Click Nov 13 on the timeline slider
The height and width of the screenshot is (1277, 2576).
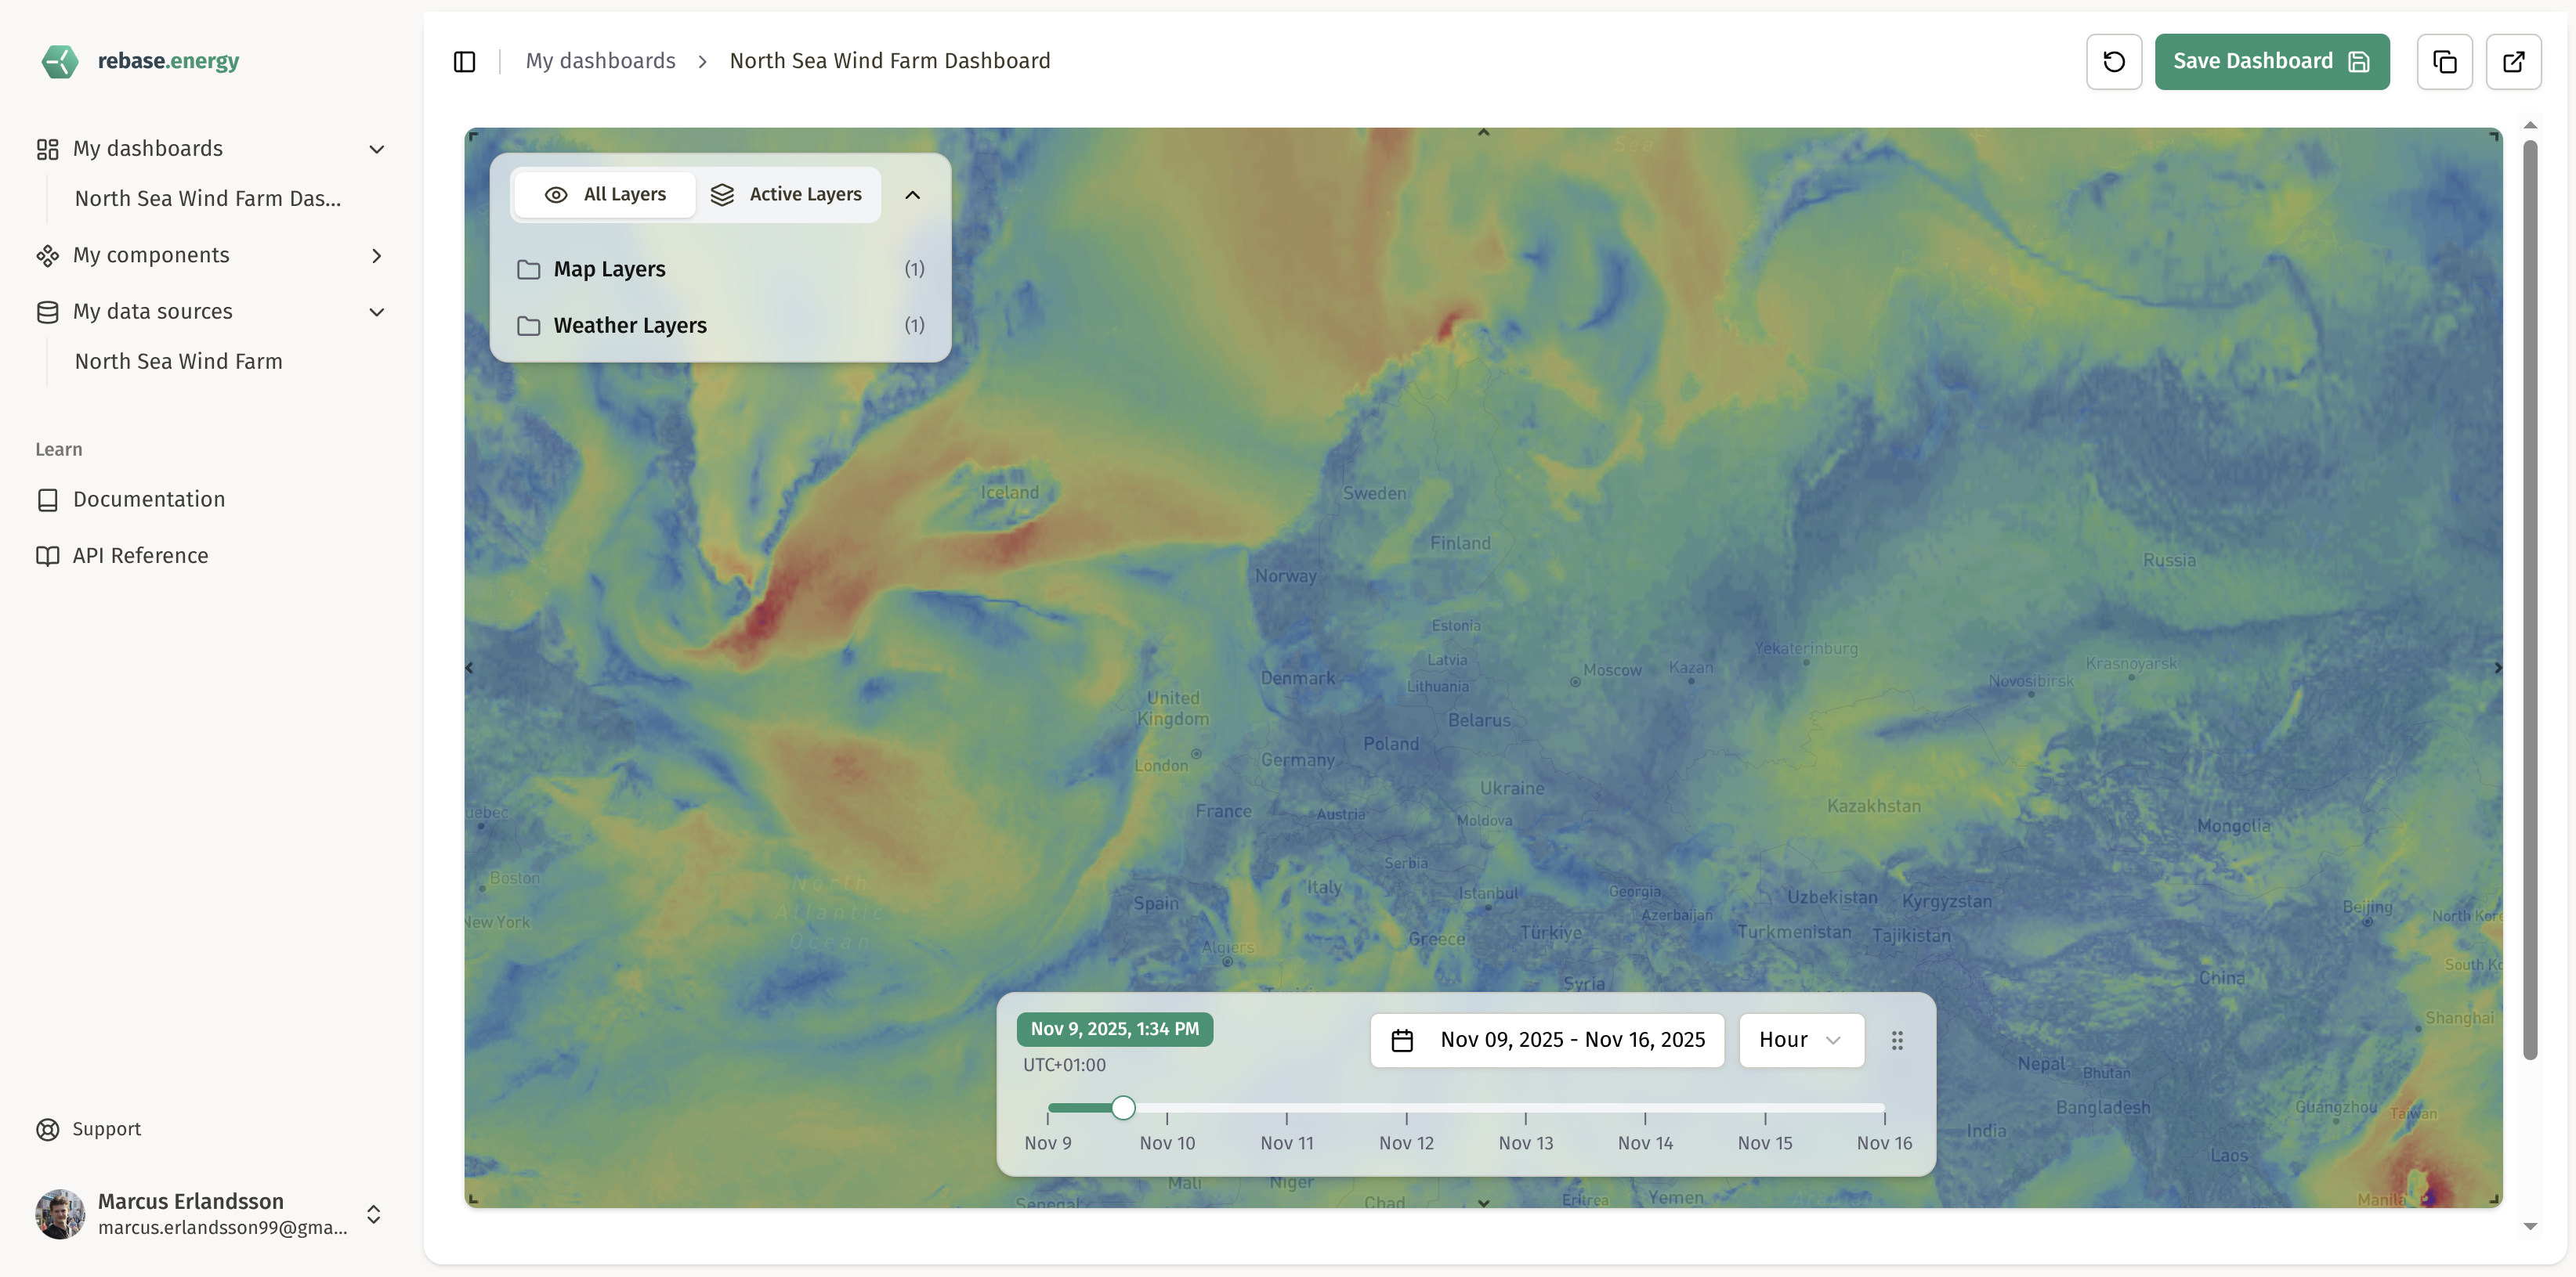pyautogui.click(x=1525, y=1107)
